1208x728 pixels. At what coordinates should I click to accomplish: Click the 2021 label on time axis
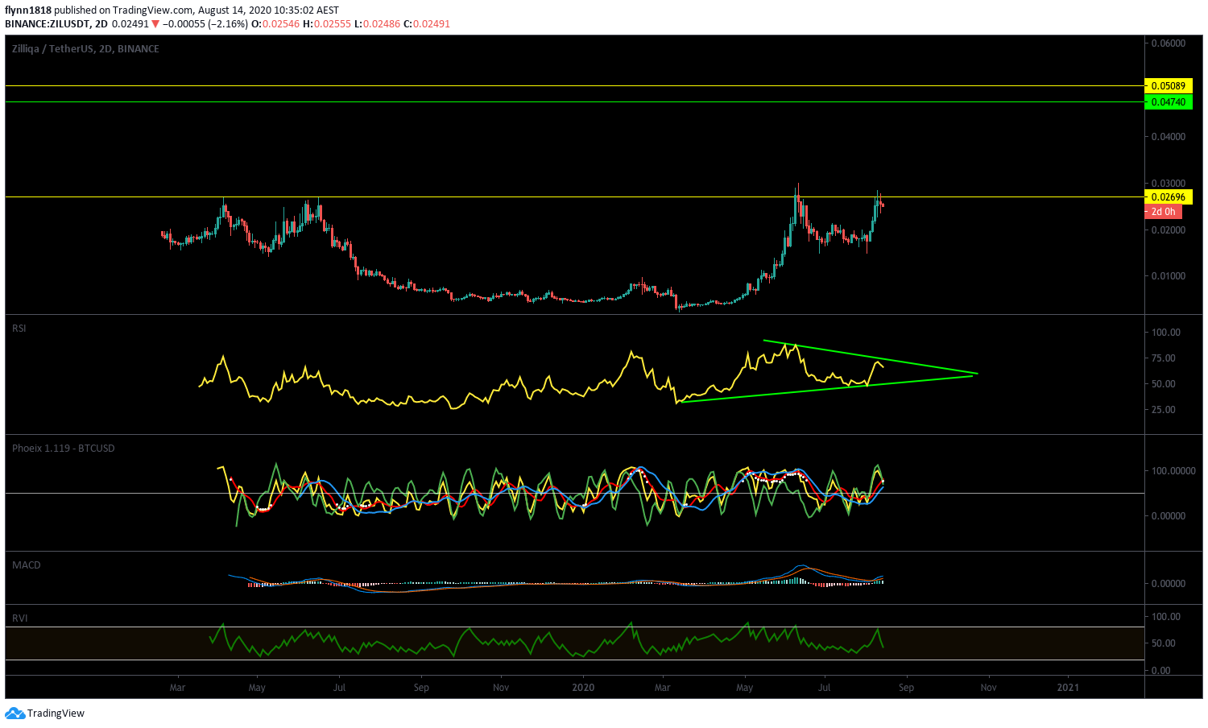[x=1068, y=688]
